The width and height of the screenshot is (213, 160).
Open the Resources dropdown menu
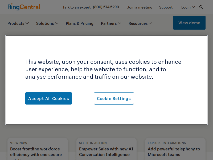pyautogui.click(x=140, y=23)
